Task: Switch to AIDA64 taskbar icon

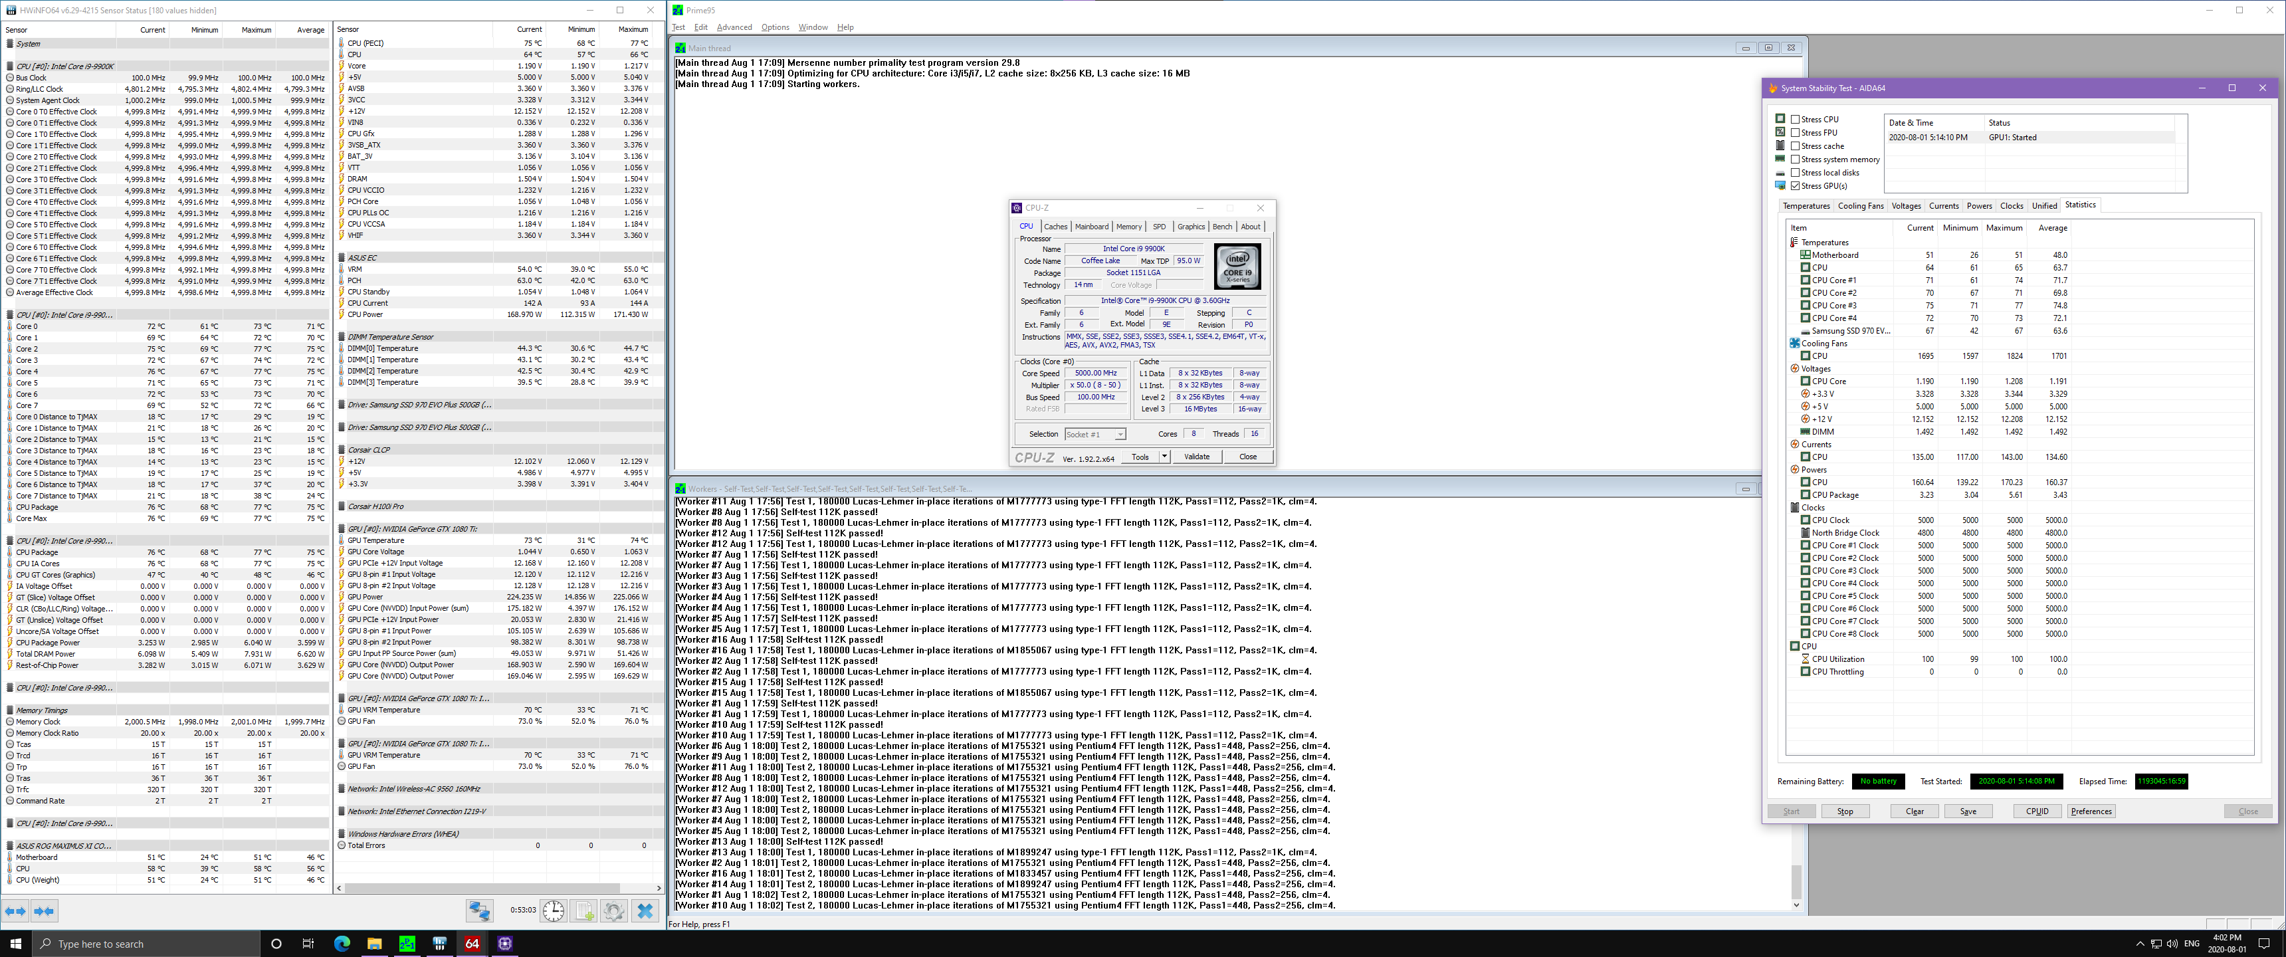Action: pos(472,944)
